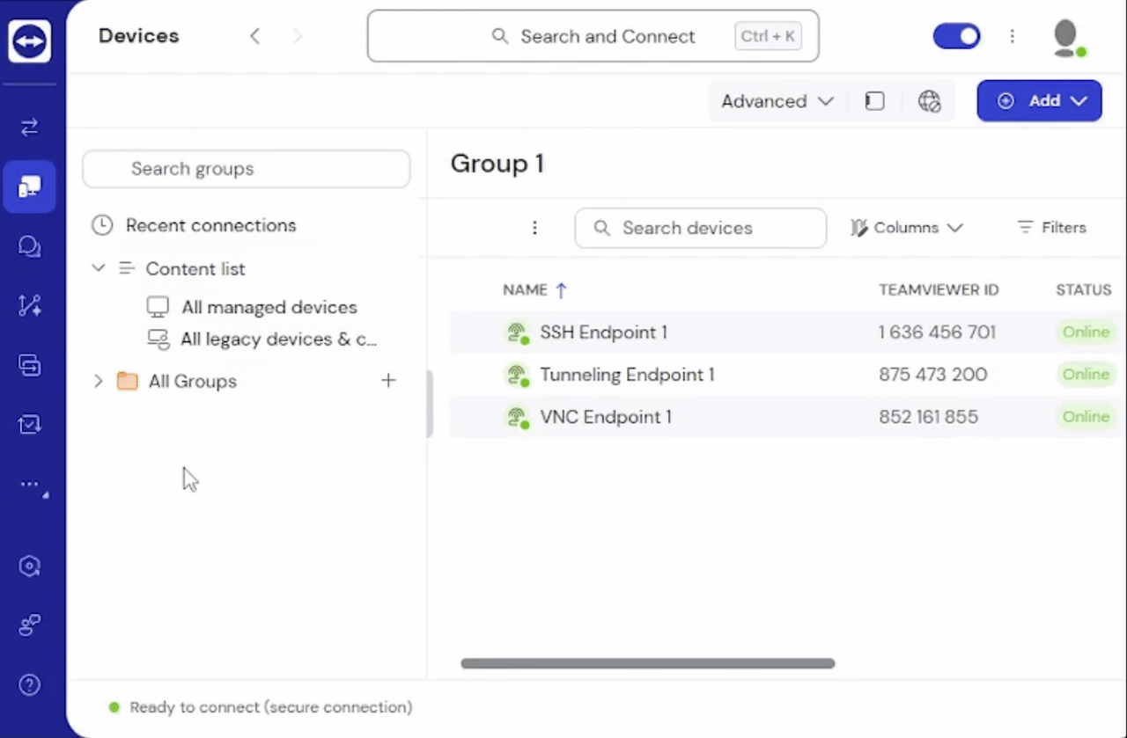Image resolution: width=1127 pixels, height=738 pixels.
Task: Open the Advanced dropdown
Action: point(777,101)
